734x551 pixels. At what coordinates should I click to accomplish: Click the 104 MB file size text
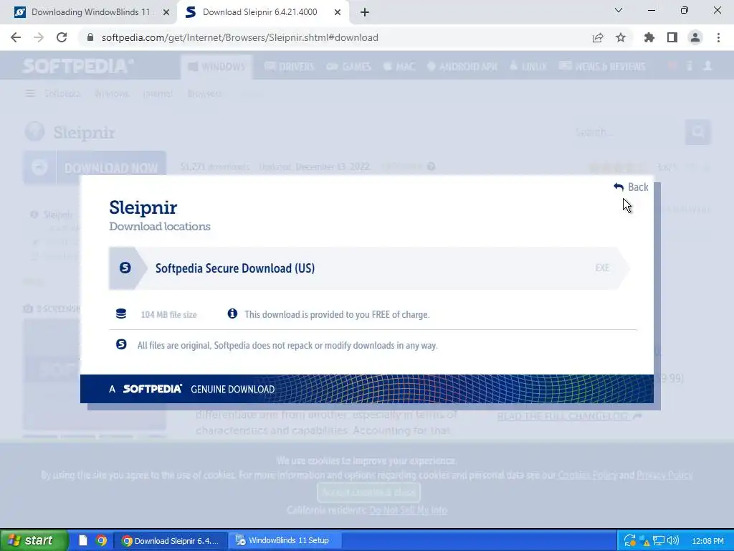point(168,314)
